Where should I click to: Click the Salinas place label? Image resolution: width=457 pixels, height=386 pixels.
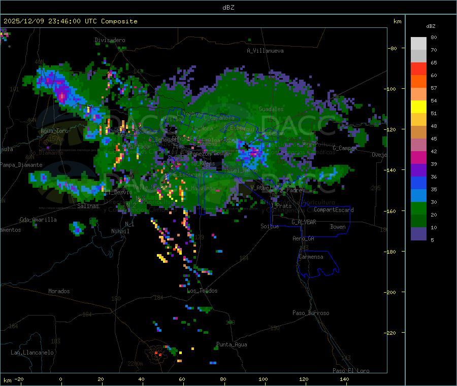(88, 206)
